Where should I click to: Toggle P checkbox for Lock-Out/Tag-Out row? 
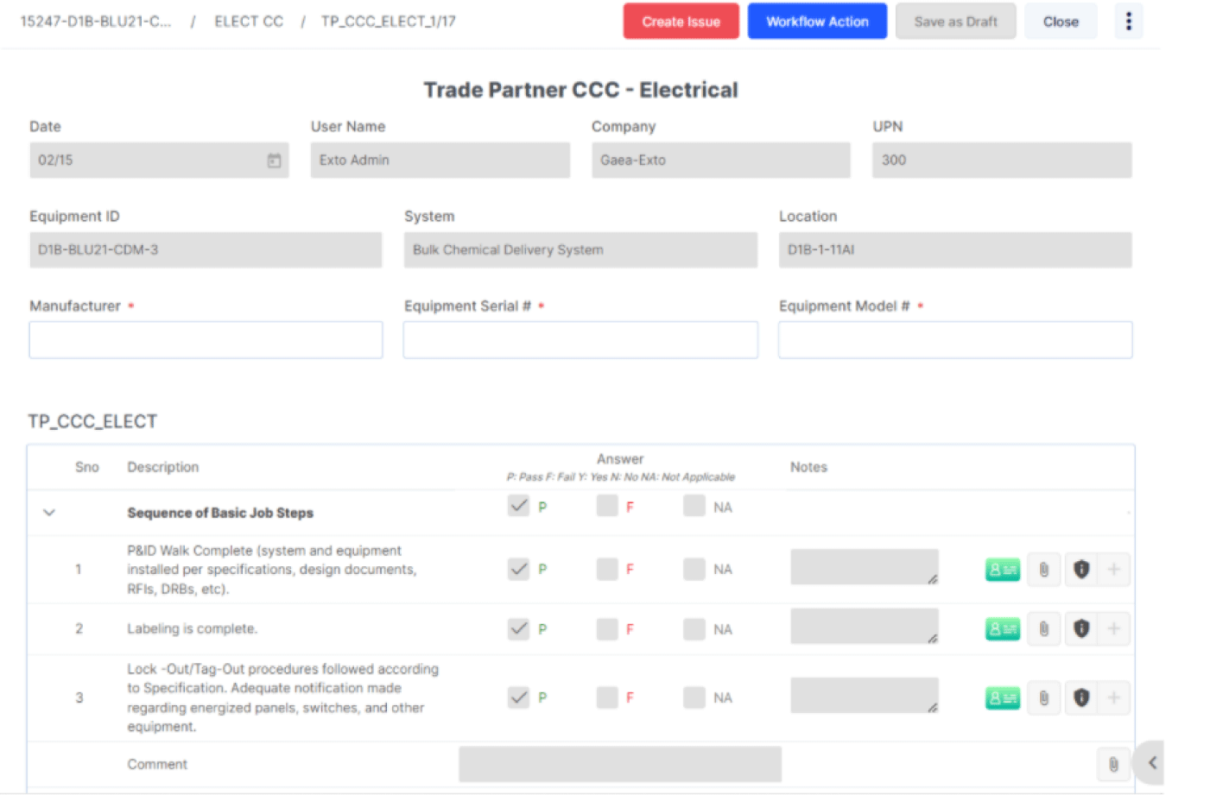[x=518, y=697]
